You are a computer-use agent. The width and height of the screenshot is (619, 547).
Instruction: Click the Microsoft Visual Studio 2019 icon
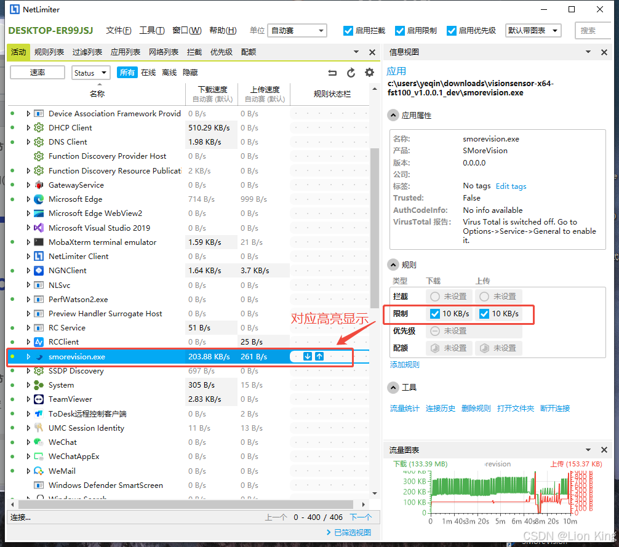(x=39, y=228)
